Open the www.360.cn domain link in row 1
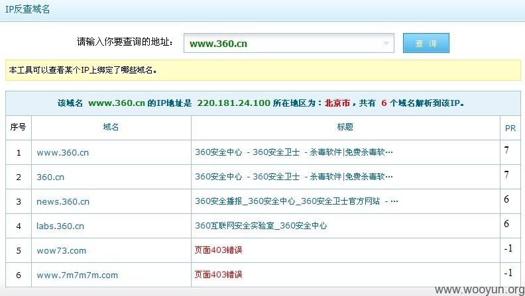This screenshot has height=296, width=525. point(62,152)
